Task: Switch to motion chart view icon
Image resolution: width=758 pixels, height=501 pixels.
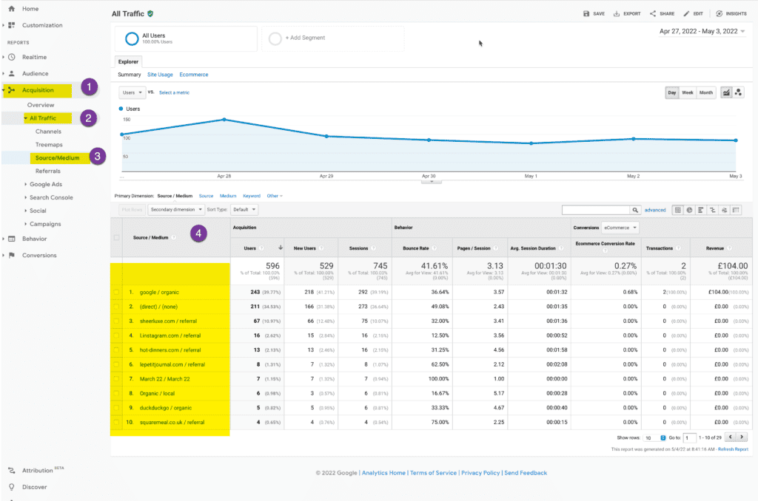Action: [x=738, y=92]
